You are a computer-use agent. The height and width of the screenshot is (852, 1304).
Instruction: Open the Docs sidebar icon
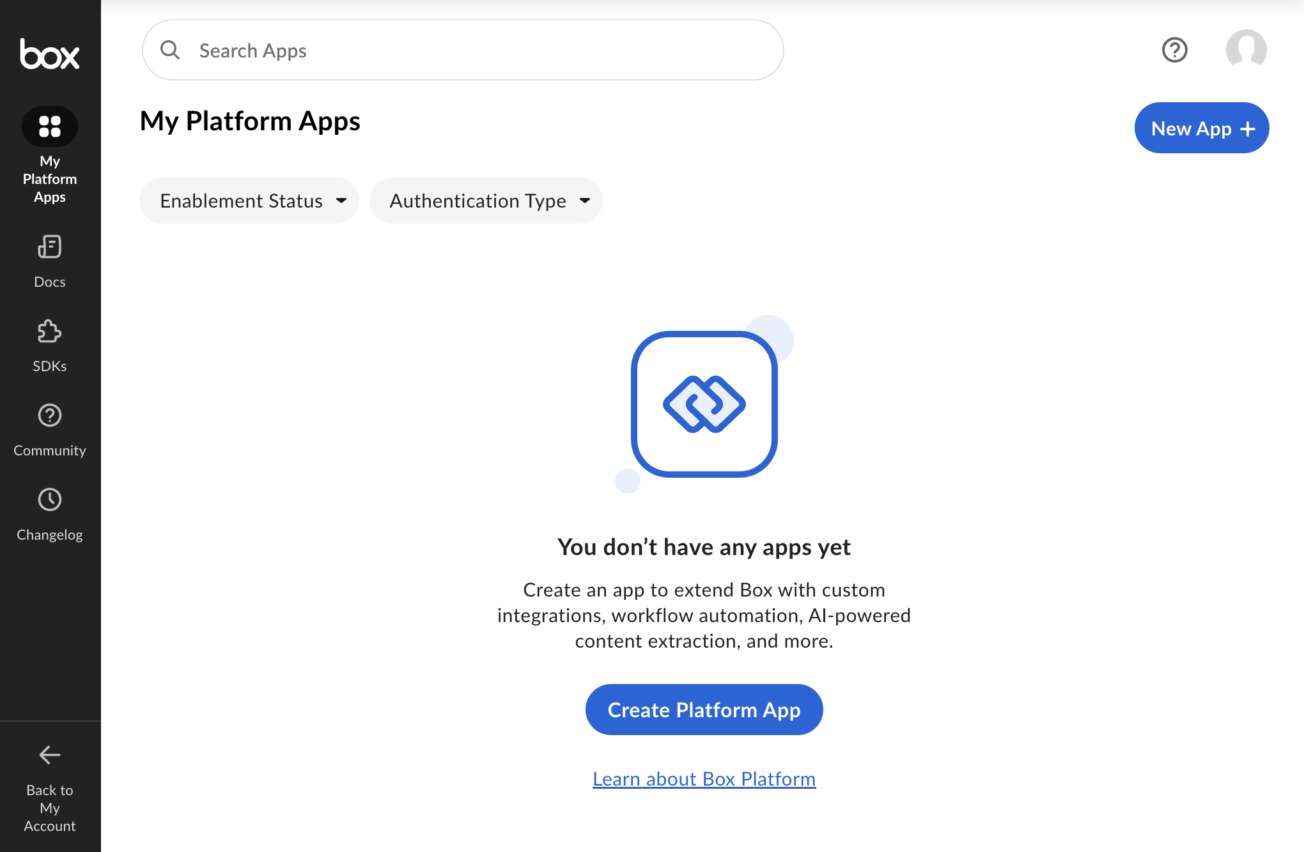(50, 247)
